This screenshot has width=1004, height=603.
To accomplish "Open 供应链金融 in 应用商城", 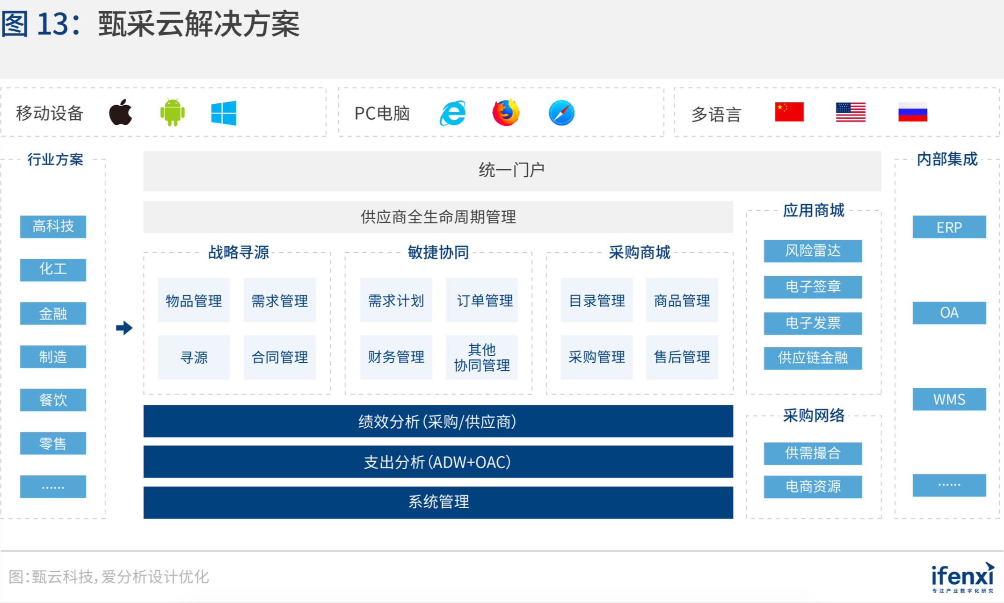I will pyautogui.click(x=813, y=359).
